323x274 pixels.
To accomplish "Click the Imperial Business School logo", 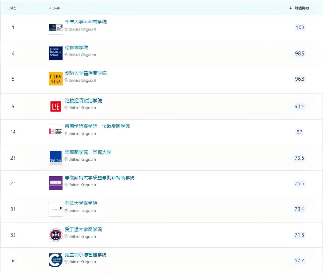I will (56, 132).
